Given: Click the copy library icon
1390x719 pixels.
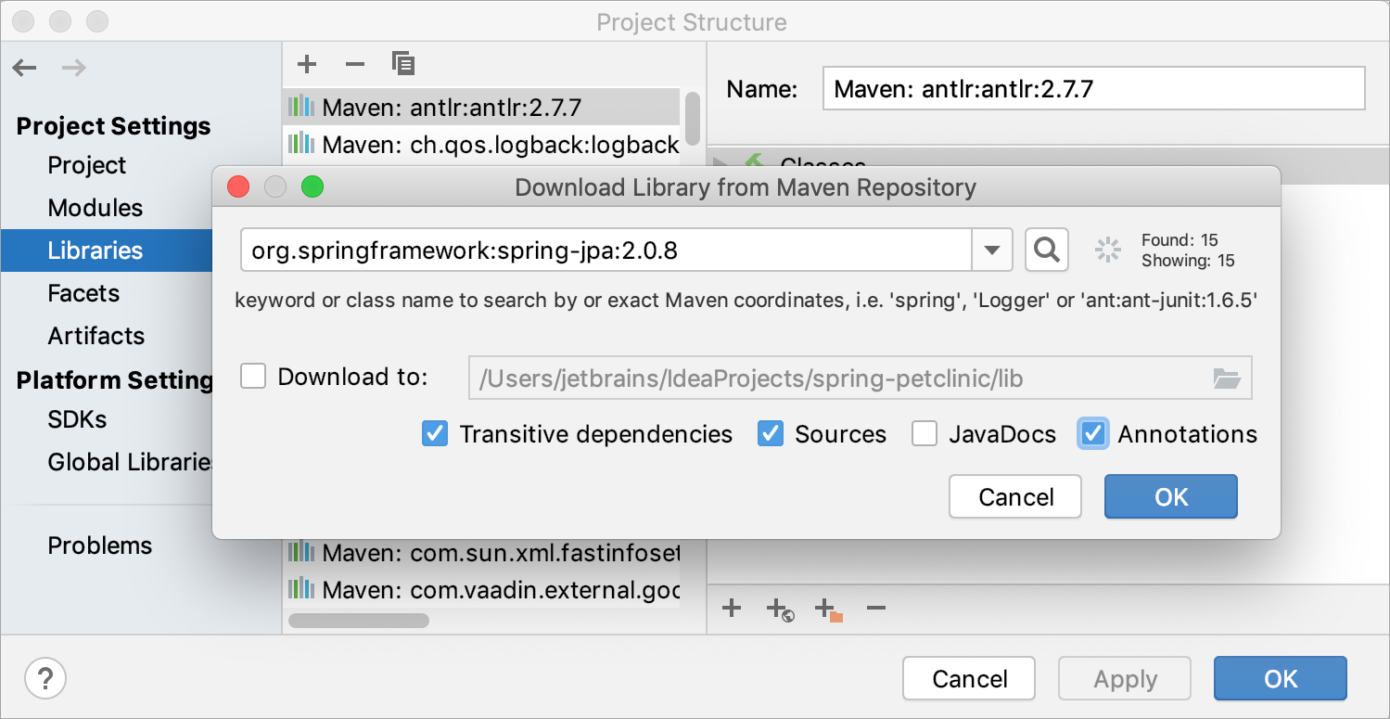Looking at the screenshot, I should coord(403,63).
